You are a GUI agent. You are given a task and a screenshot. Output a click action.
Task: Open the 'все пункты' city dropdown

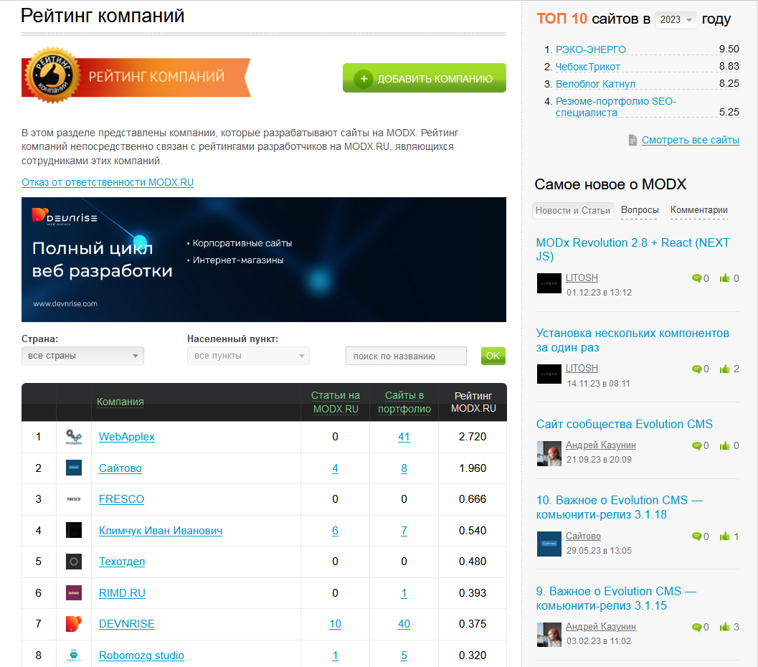tap(248, 356)
